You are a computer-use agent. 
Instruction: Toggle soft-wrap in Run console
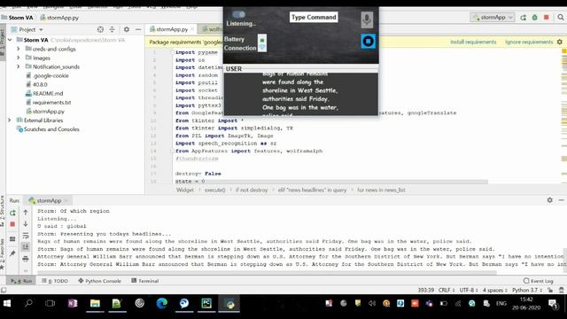click(26, 236)
